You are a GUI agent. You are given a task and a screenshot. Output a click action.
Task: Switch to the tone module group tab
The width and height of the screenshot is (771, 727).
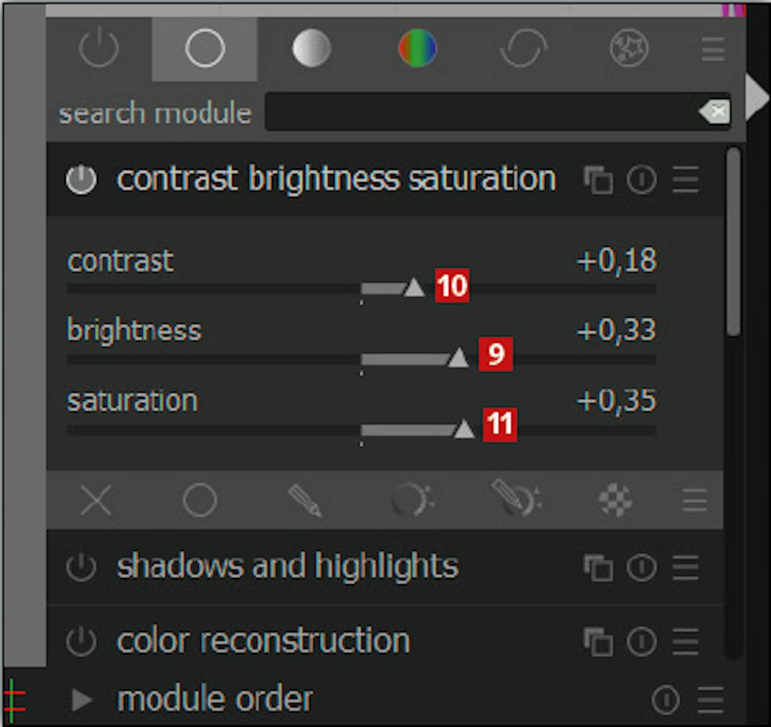click(x=311, y=49)
